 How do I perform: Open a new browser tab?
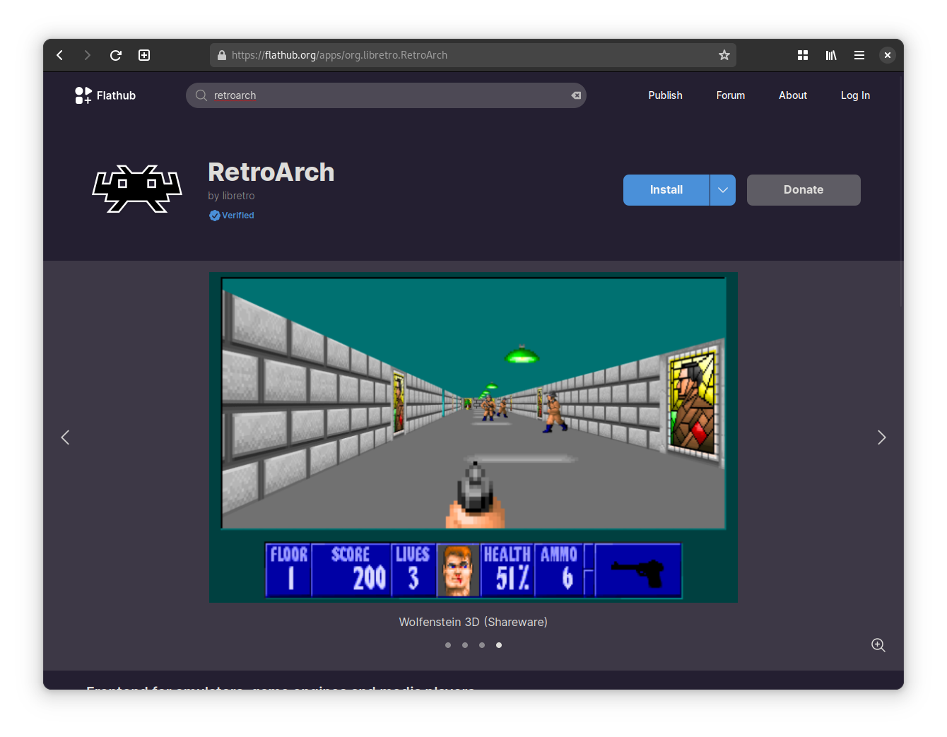144,55
